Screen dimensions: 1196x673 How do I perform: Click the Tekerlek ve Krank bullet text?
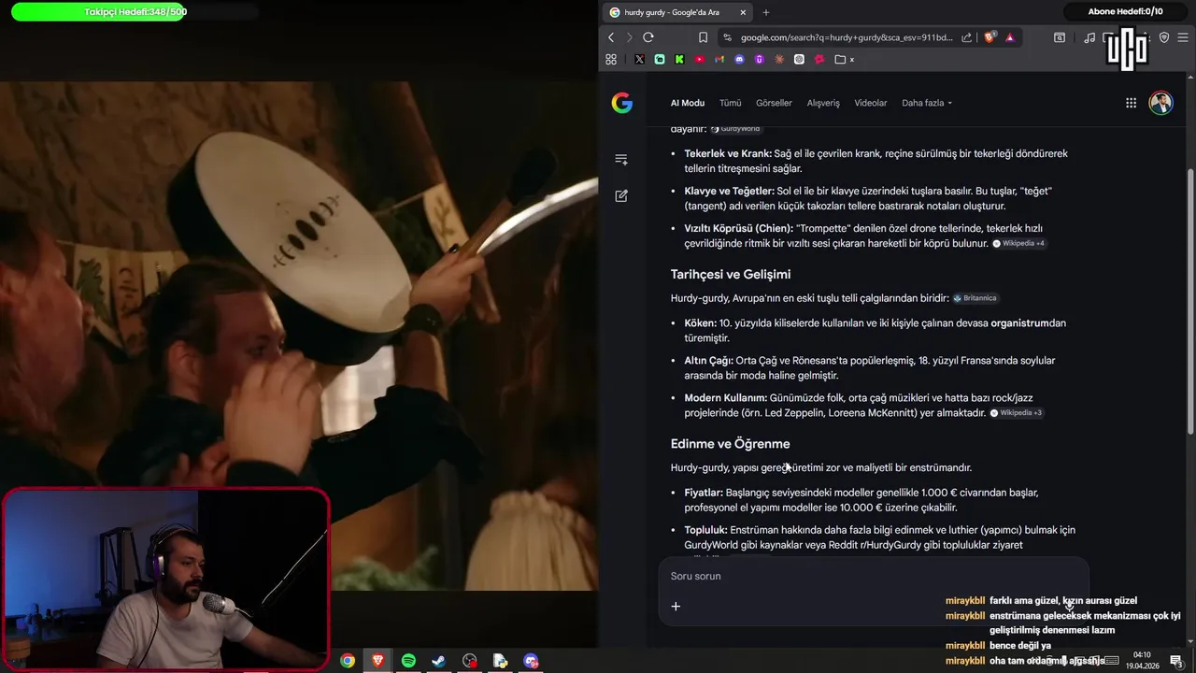(x=876, y=161)
